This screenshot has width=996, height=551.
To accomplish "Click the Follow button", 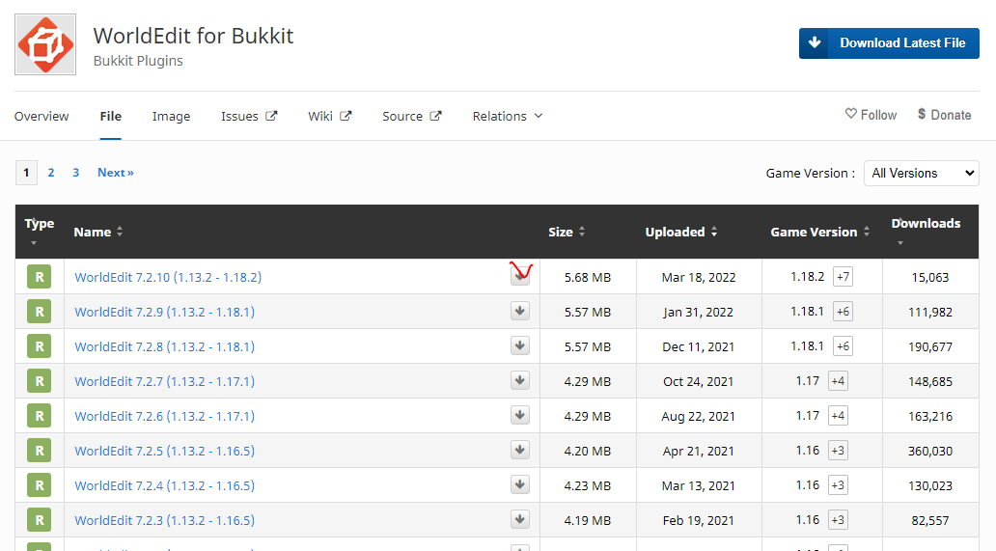I will pos(871,114).
